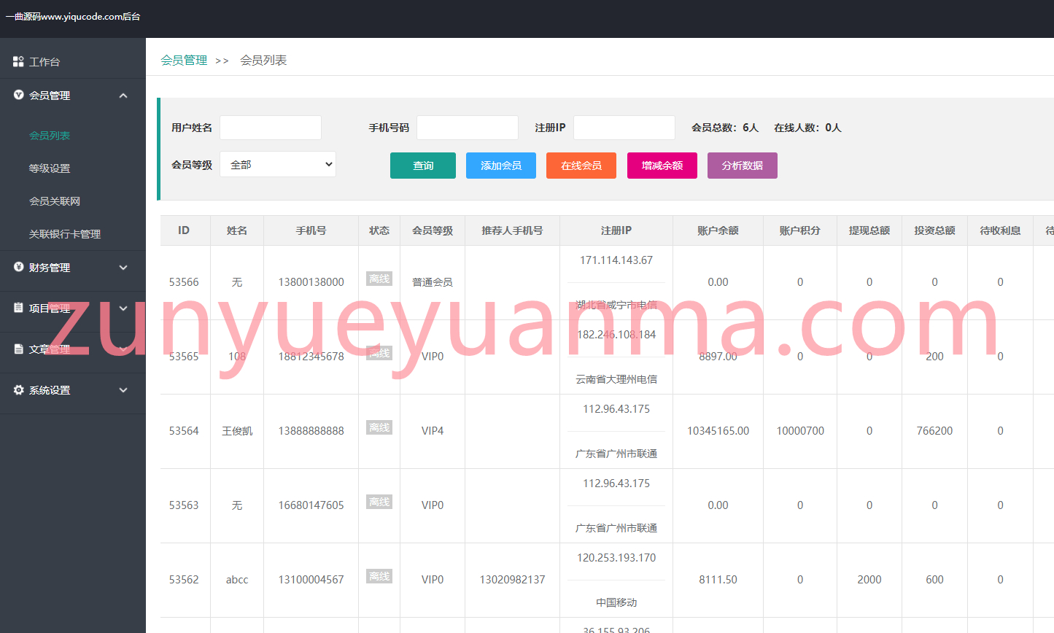Open 工作台 in the sidebar
This screenshot has width=1054, height=633.
tap(44, 62)
